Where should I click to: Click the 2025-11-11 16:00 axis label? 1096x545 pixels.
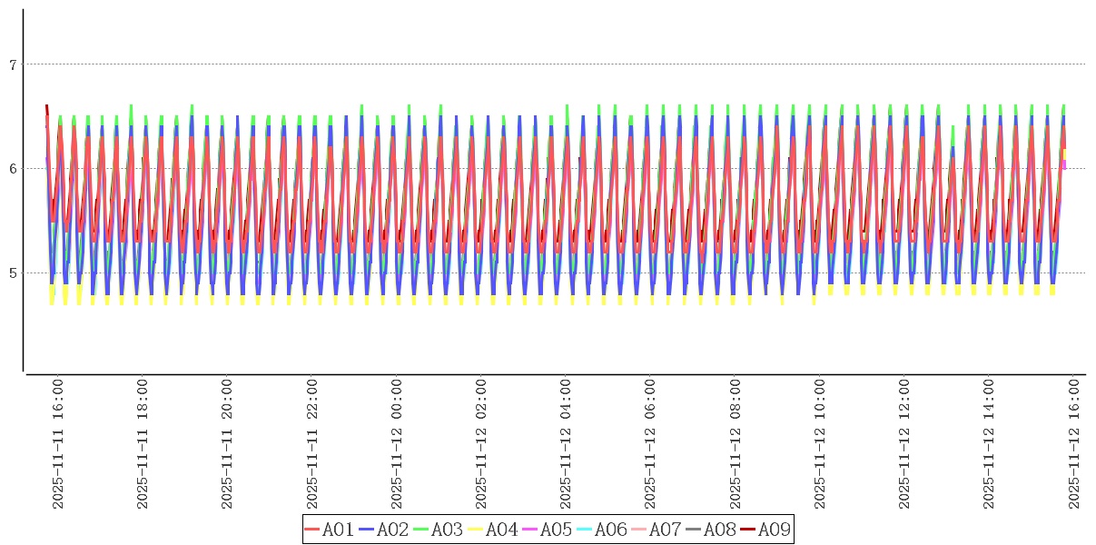point(58,444)
